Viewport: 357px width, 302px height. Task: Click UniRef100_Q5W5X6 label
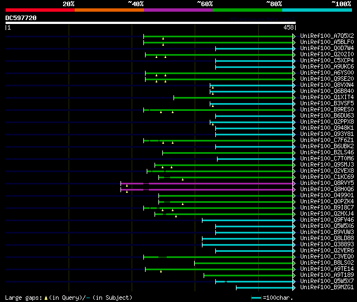(x=327, y=226)
